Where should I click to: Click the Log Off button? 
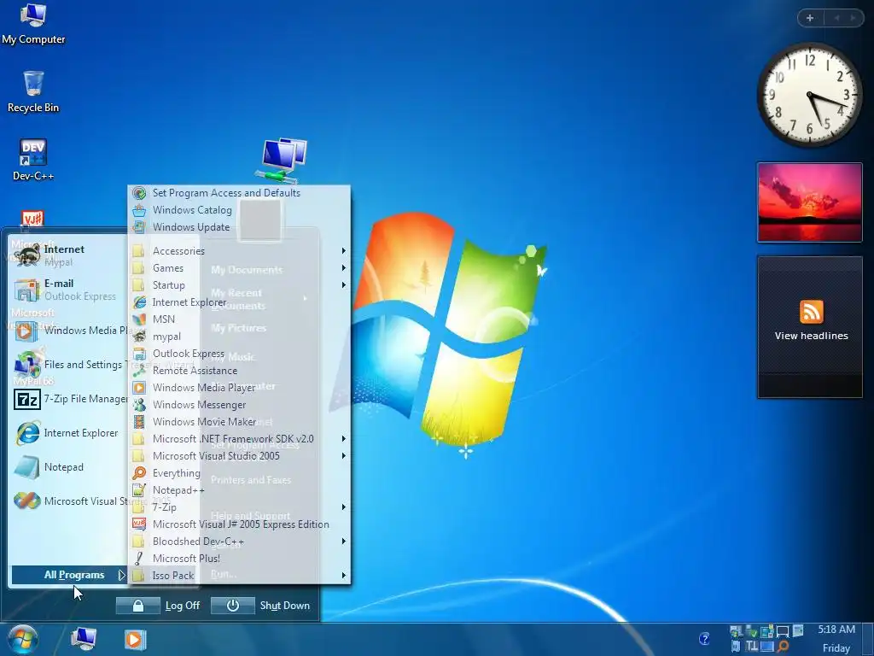click(x=158, y=606)
